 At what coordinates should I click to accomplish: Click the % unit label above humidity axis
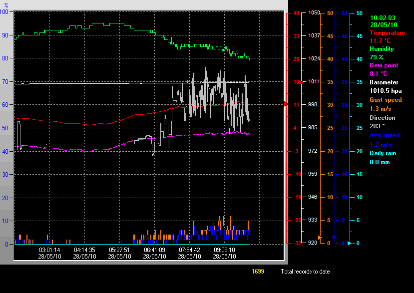[x=6, y=5]
